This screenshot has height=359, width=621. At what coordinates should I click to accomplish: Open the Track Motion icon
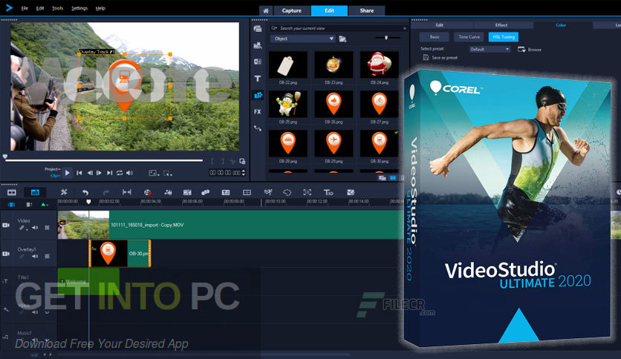point(205,193)
